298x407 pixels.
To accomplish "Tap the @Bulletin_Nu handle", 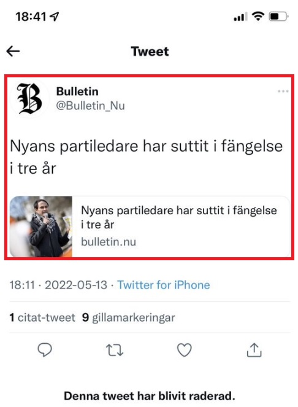I will tap(90, 106).
